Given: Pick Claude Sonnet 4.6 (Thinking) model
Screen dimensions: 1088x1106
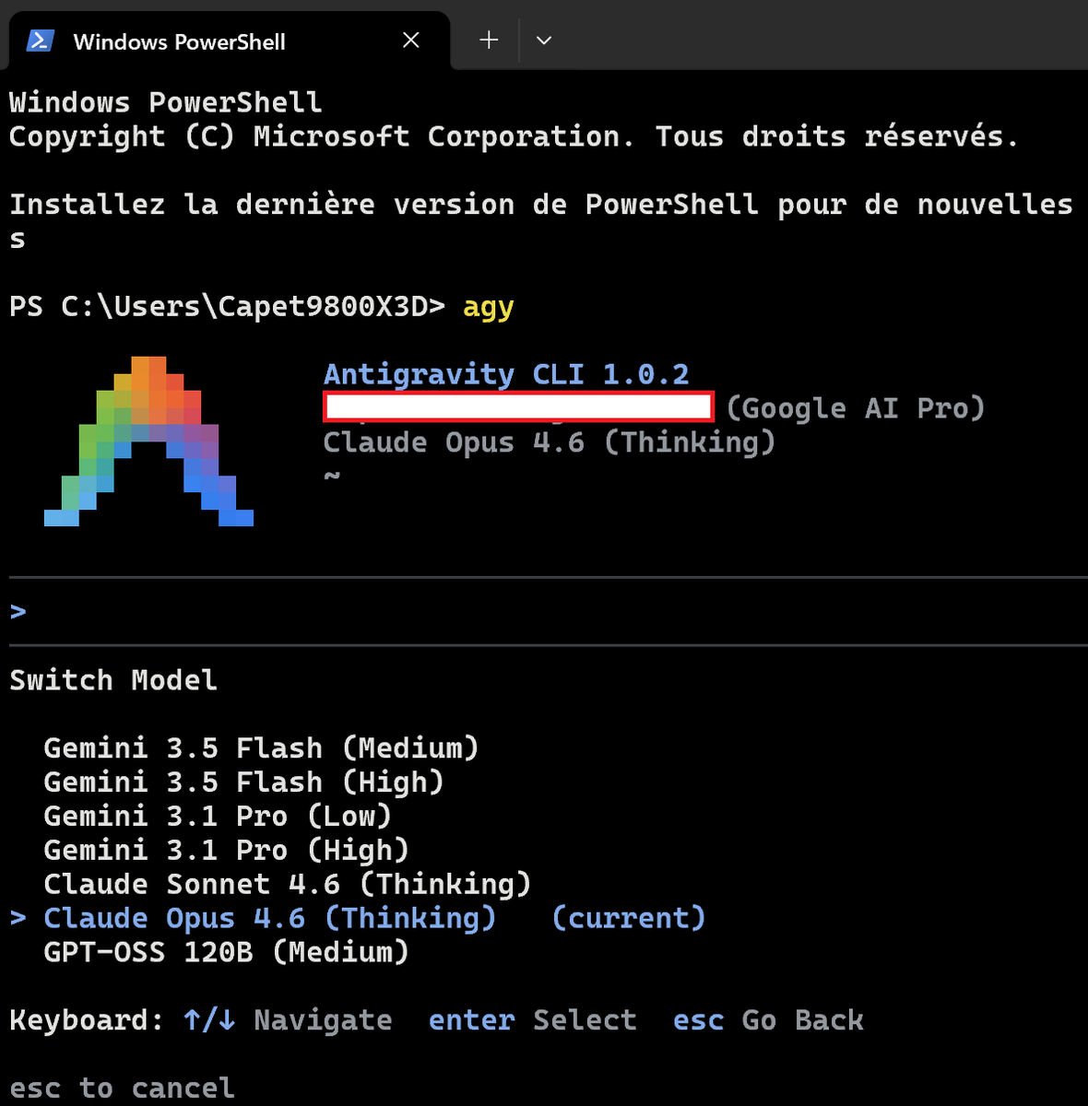Looking at the screenshot, I should (x=288, y=884).
